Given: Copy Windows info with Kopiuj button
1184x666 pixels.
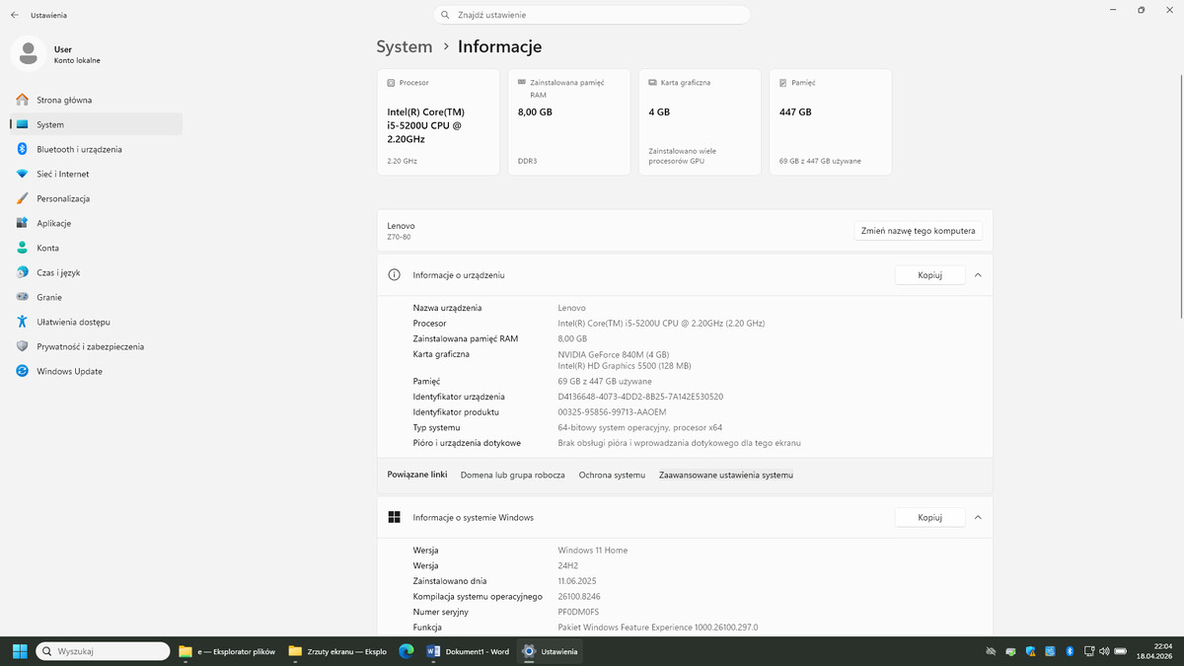Looking at the screenshot, I should (929, 517).
